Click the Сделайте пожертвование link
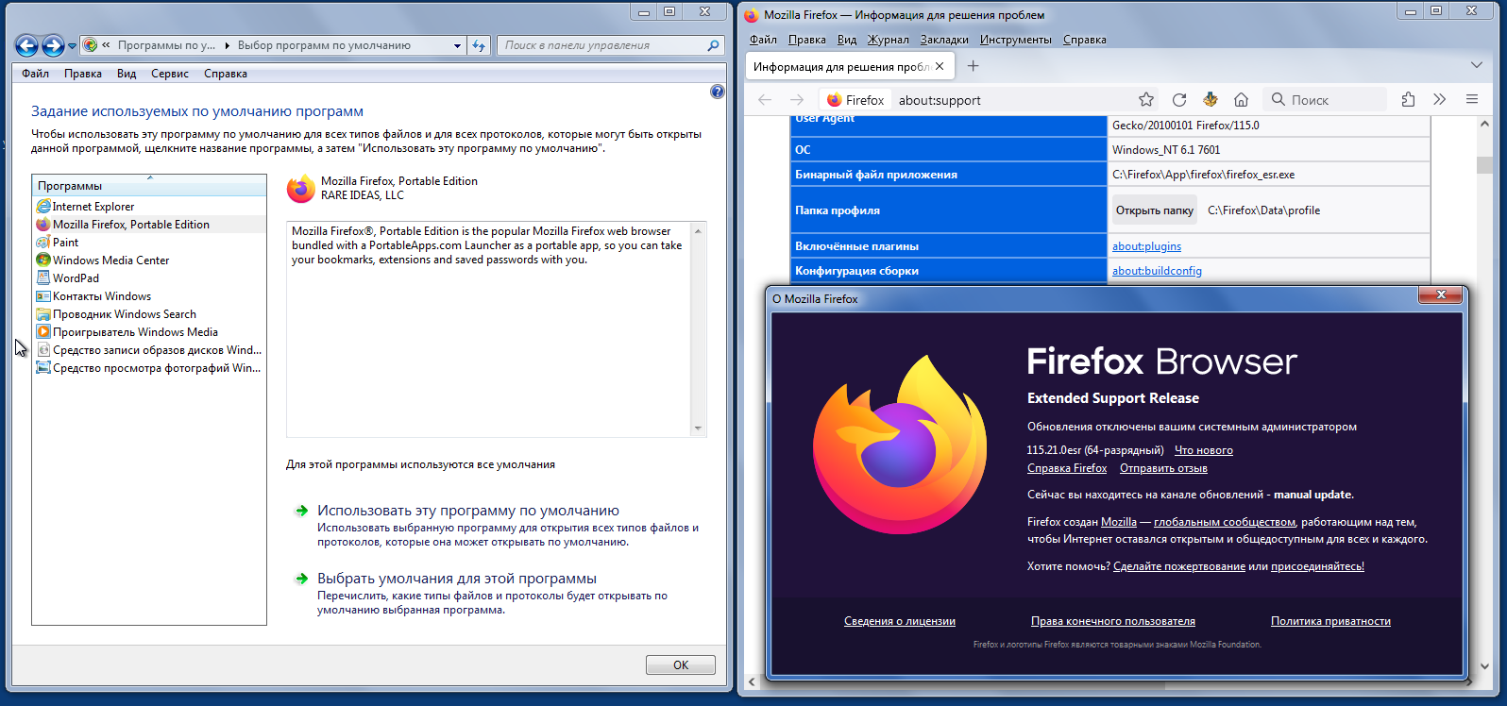This screenshot has width=1507, height=706. [x=1179, y=566]
